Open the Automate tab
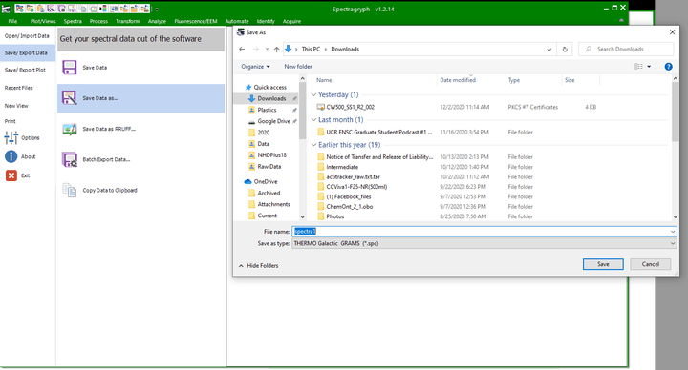688x370 pixels. click(237, 21)
